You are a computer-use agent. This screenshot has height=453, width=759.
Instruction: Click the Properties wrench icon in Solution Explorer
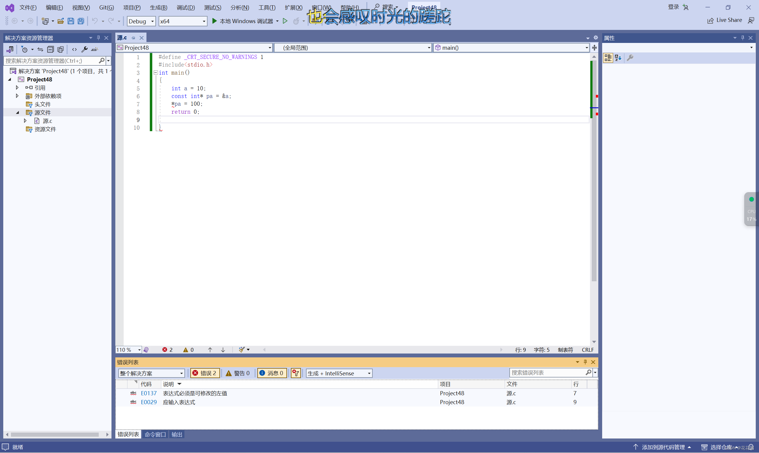coord(85,49)
